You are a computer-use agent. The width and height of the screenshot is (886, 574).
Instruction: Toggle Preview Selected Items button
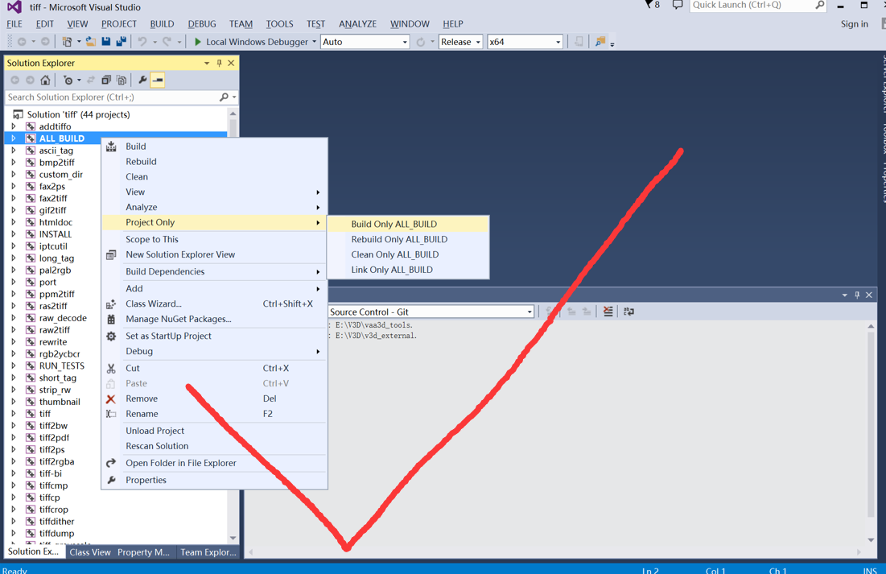click(158, 81)
